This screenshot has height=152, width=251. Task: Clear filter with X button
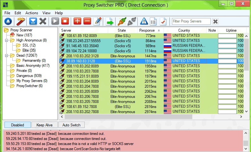[215, 22]
